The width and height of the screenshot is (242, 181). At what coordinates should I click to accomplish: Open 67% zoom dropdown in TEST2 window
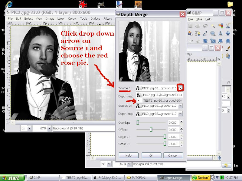[129, 164]
